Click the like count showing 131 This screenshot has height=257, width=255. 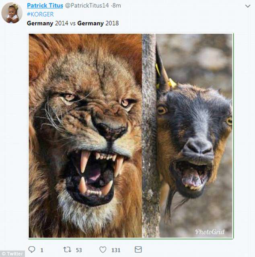[x=116, y=250]
